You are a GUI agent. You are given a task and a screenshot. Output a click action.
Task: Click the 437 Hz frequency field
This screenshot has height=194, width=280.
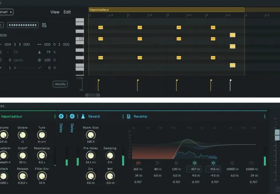tap(194, 169)
